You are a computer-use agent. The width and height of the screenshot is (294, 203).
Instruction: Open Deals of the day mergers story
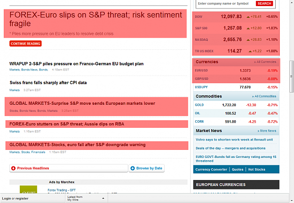click(x=230, y=148)
